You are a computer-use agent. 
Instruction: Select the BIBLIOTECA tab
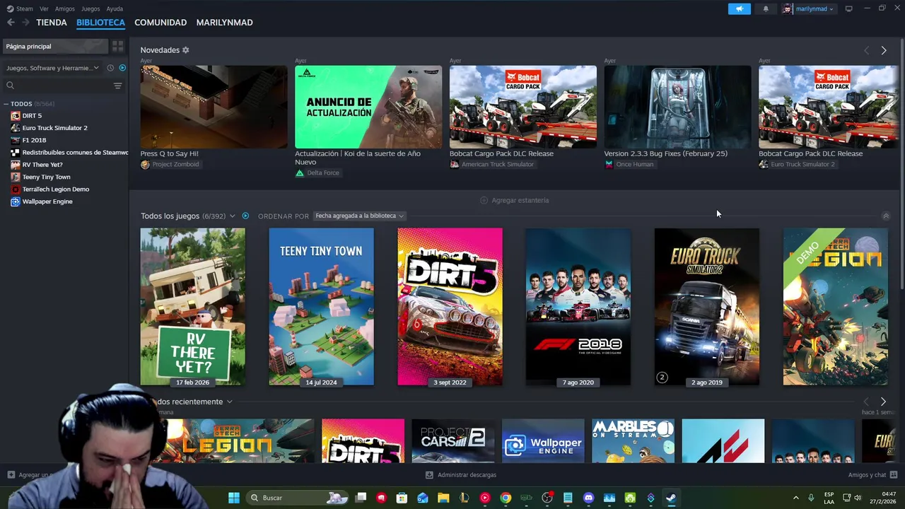tap(100, 23)
